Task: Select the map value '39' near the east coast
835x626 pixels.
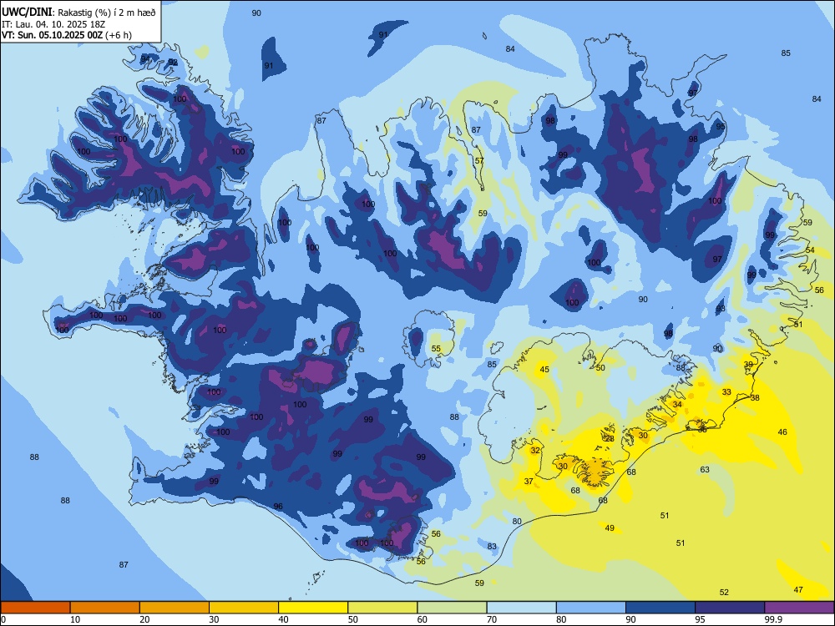Action: 749,365
